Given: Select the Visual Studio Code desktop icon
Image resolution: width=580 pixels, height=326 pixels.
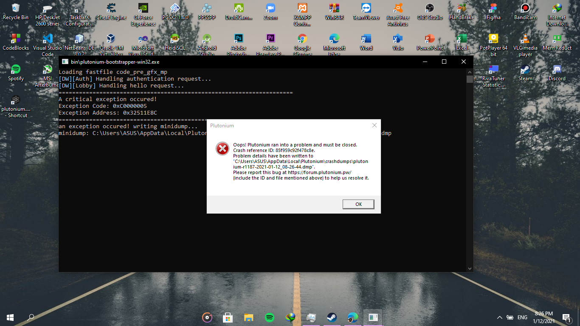Looking at the screenshot, I should tap(48, 45).
